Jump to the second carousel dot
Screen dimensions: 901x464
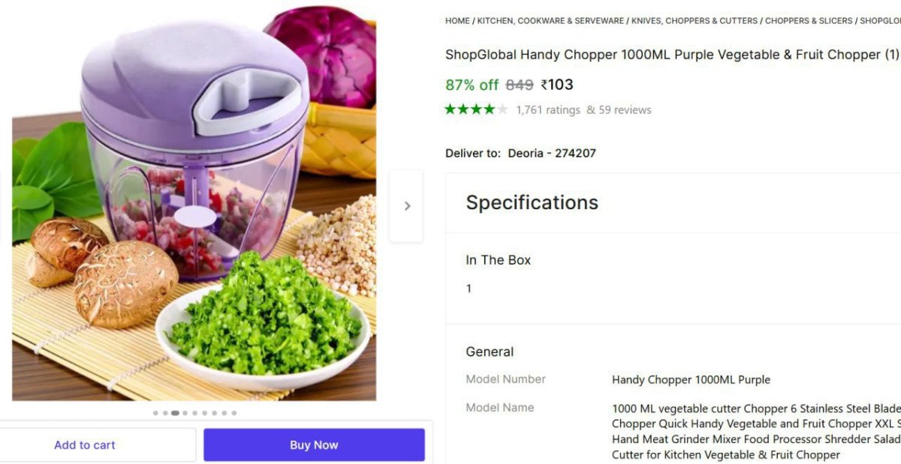[x=165, y=413]
